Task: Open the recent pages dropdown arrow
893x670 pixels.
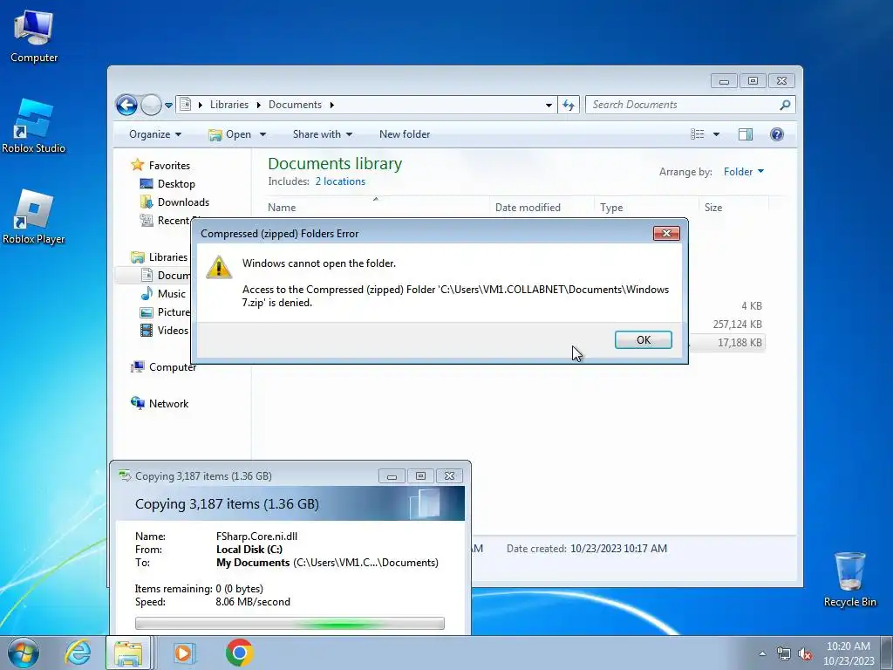Action: [x=168, y=106]
